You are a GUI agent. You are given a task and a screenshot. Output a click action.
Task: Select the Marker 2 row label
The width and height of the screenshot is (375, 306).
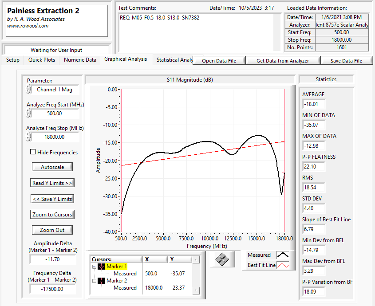click(116, 281)
